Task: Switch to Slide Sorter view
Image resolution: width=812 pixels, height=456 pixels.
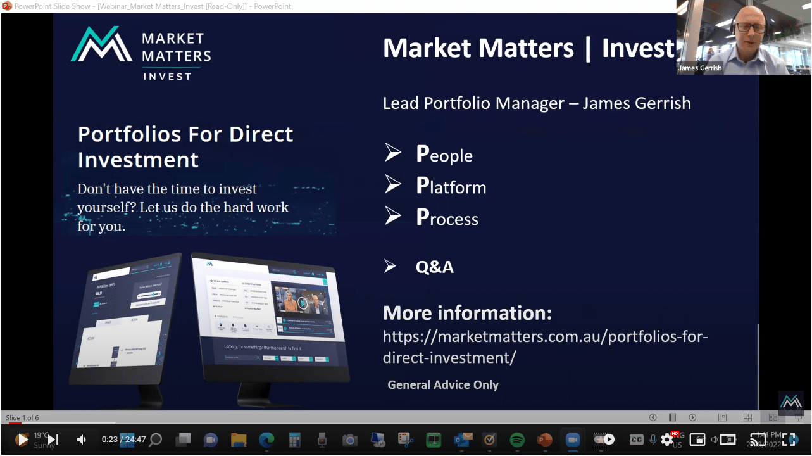Action: point(747,417)
